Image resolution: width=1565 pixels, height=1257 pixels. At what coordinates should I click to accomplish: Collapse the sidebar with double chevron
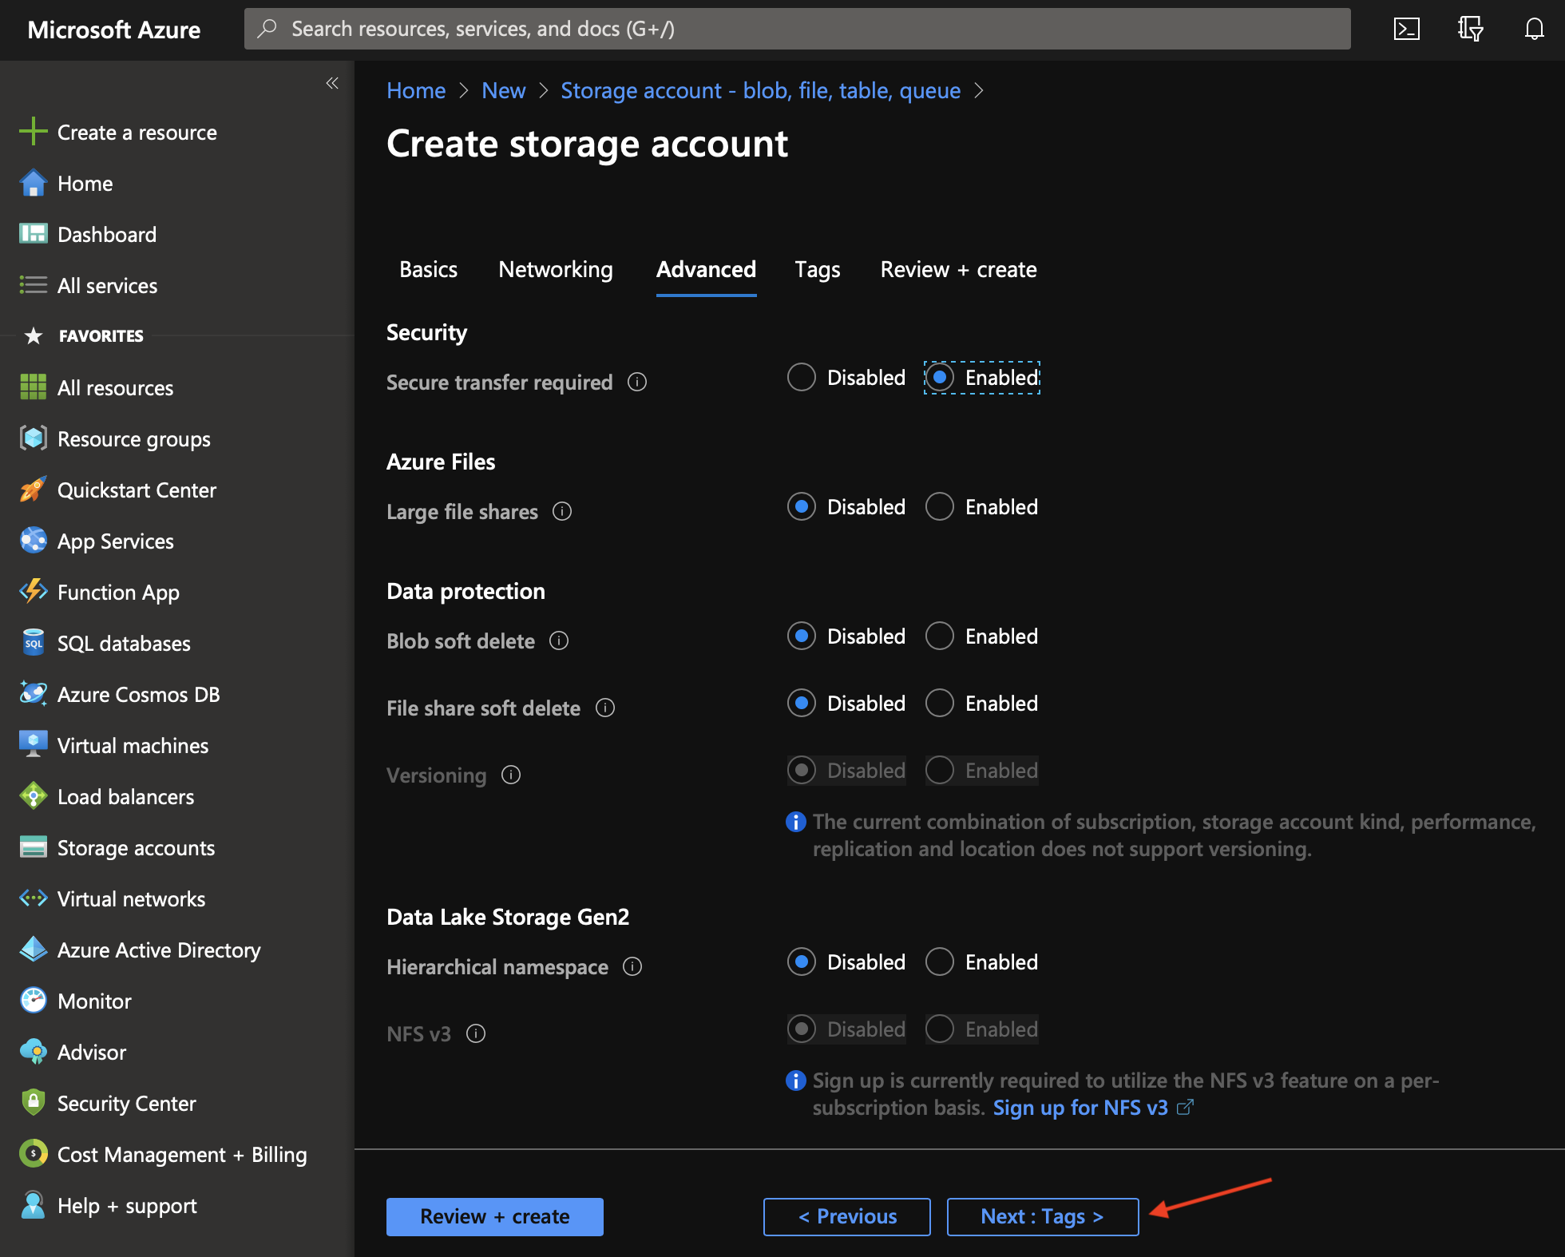coord(332,83)
